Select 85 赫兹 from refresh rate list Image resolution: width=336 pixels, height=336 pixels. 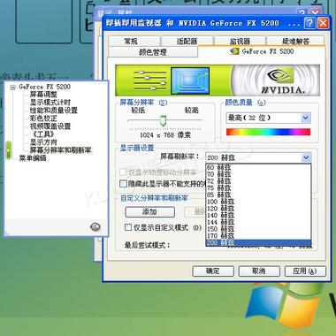tap(218, 195)
